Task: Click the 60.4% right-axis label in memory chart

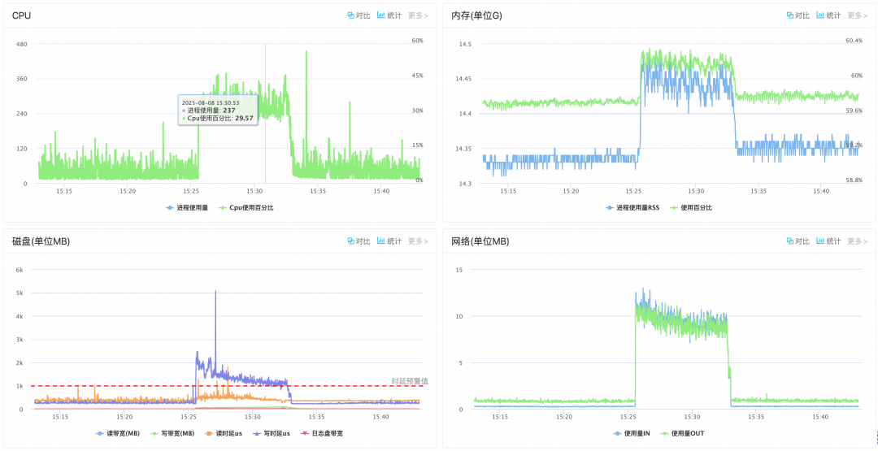Action: pos(854,41)
